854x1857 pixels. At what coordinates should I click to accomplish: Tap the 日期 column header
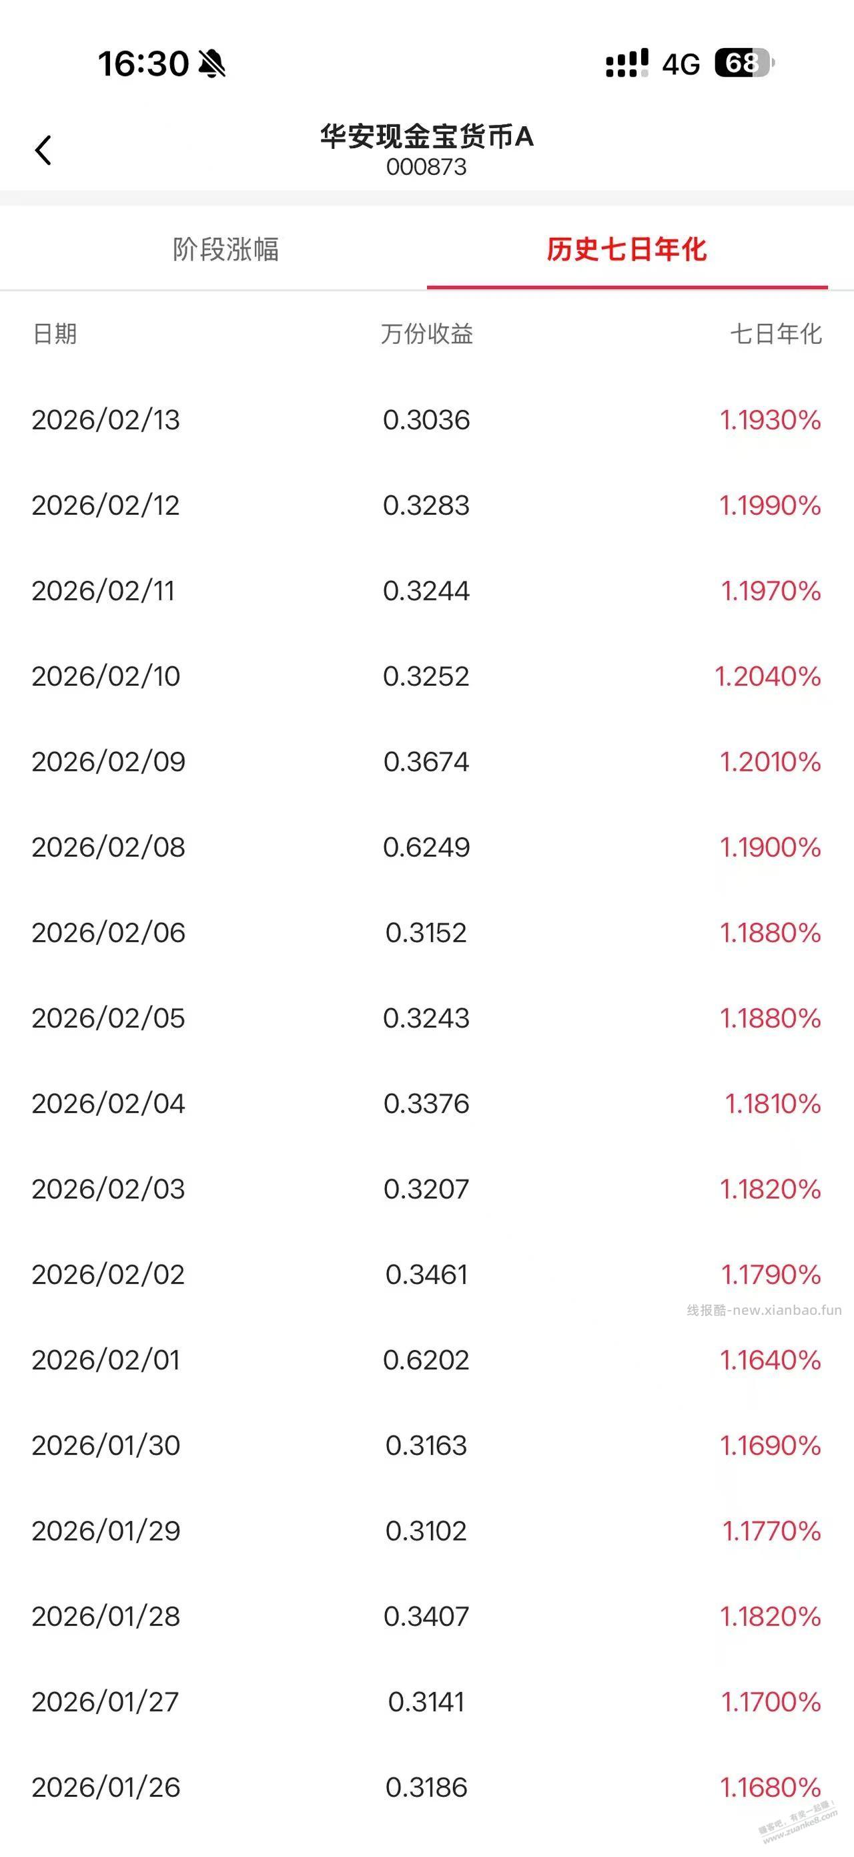[55, 334]
